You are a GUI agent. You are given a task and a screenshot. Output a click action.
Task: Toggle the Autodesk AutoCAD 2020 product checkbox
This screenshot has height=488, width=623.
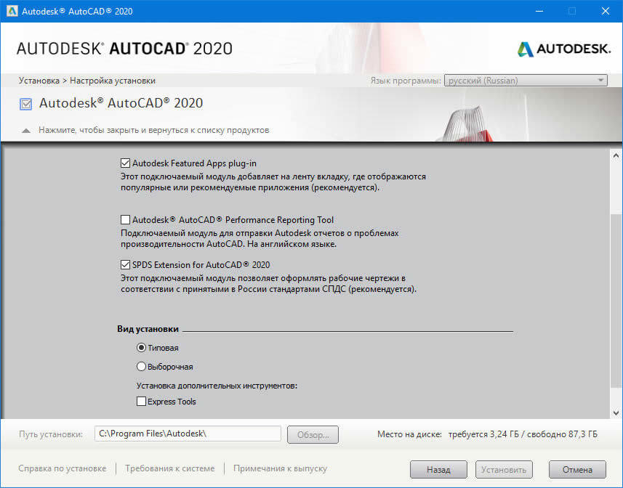pyautogui.click(x=26, y=105)
